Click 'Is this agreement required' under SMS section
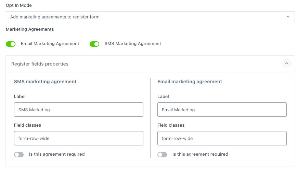The image size is (297, 170). pos(57,154)
